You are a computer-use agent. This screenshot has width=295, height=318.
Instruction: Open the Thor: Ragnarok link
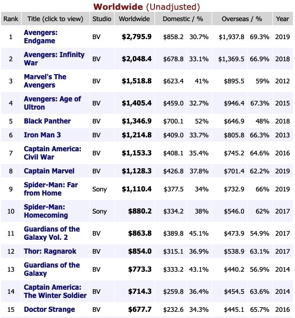(50, 251)
